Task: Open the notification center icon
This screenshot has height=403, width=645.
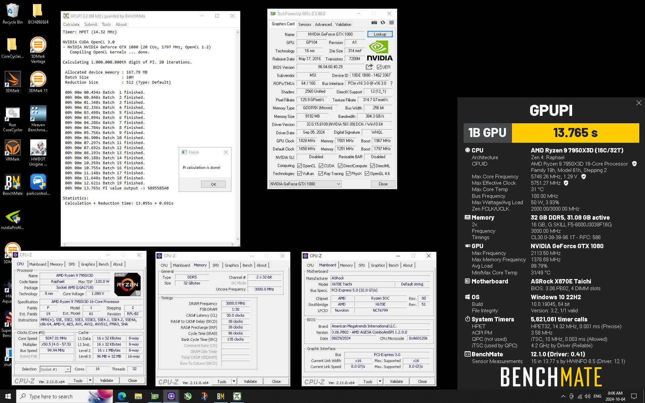Action: click(634, 396)
